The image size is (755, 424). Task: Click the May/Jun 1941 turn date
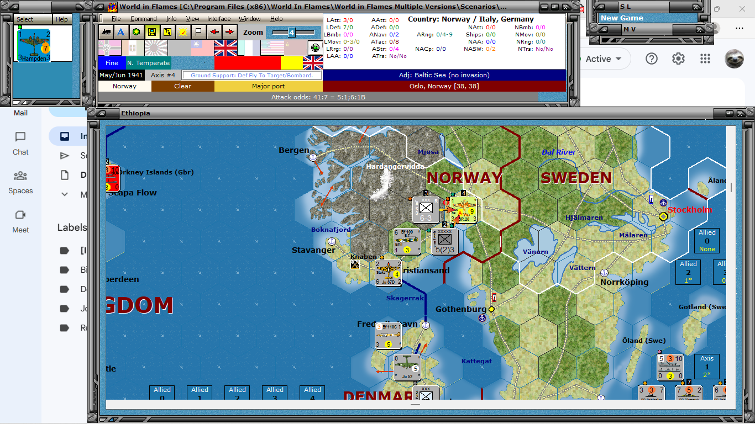pos(120,75)
